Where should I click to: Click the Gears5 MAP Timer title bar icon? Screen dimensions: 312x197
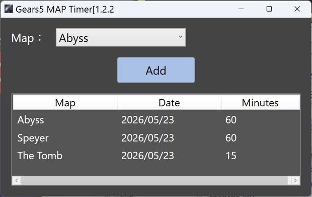(9, 9)
